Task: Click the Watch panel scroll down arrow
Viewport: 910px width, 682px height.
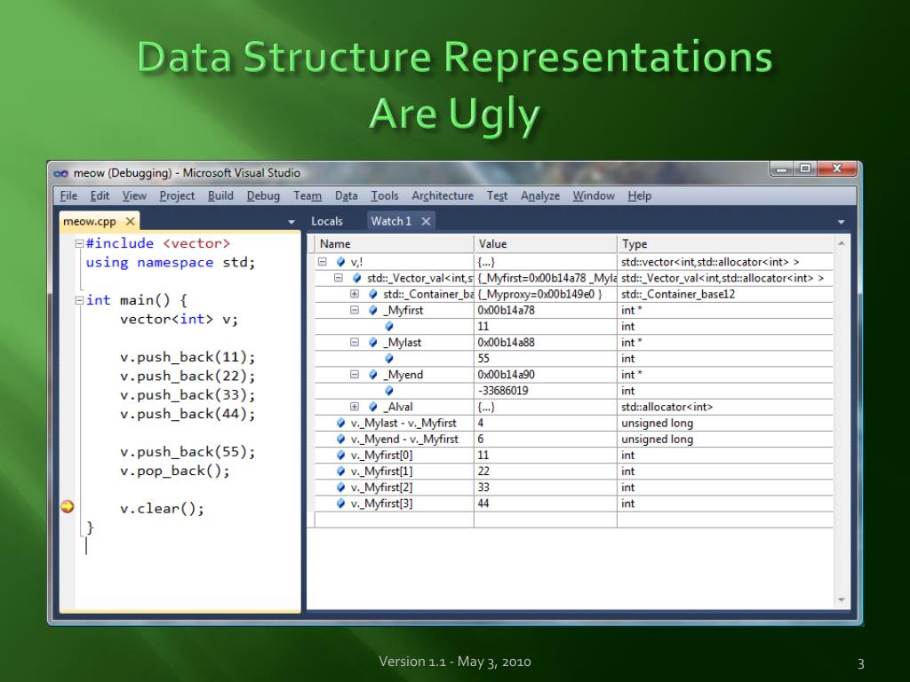Action: pos(842,599)
